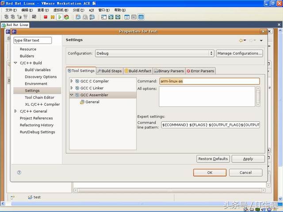This screenshot has height=212, width=283.
Task: Click the yellow suspend pause button
Action: (x=53, y=17)
